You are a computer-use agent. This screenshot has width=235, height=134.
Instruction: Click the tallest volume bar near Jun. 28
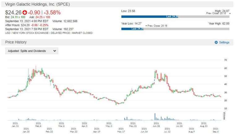tap(155, 117)
